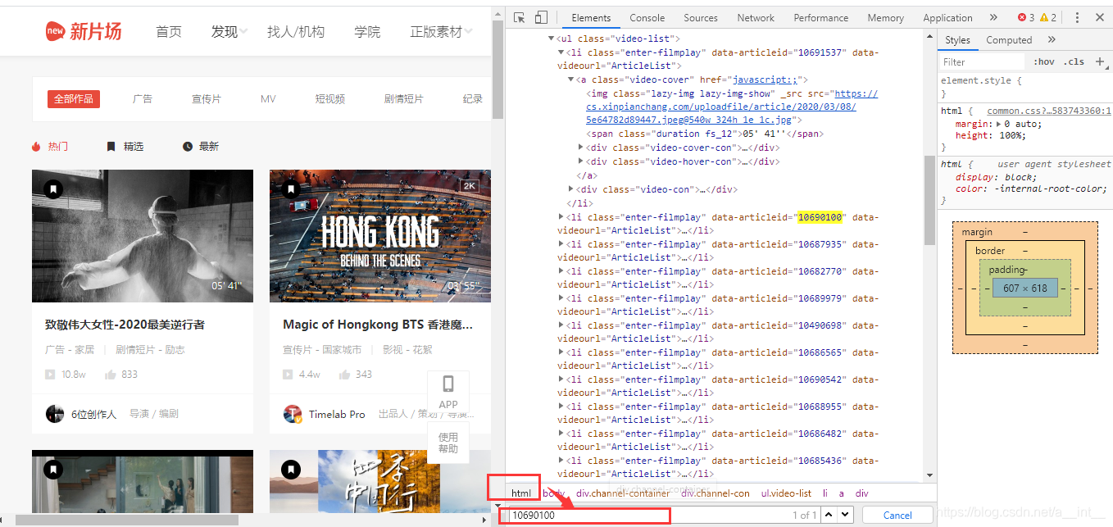
Task: Click the blue 607 × 618 content box
Action: (x=1024, y=288)
